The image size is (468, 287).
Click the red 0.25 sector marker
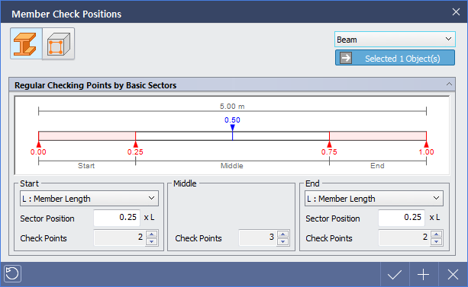[135, 145]
